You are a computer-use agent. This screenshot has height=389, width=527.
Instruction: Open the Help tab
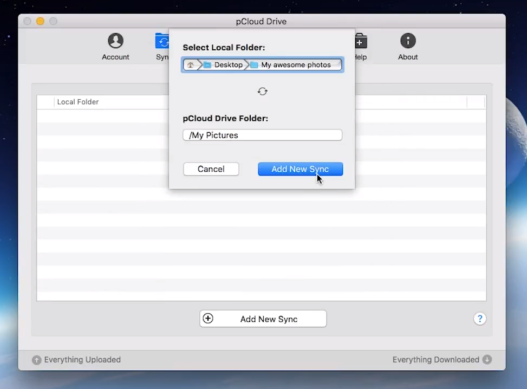(361, 47)
